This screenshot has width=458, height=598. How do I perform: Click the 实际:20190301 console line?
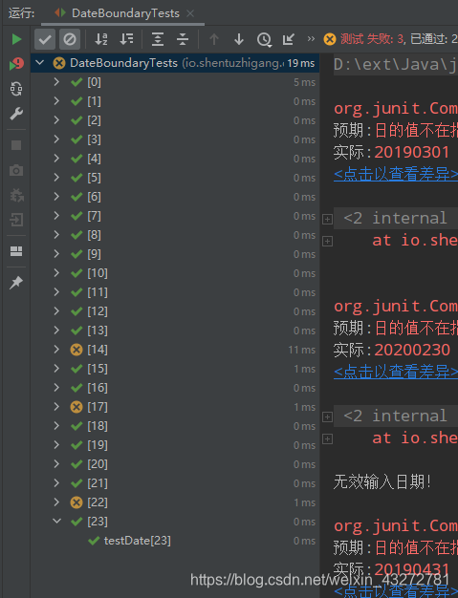(392, 152)
